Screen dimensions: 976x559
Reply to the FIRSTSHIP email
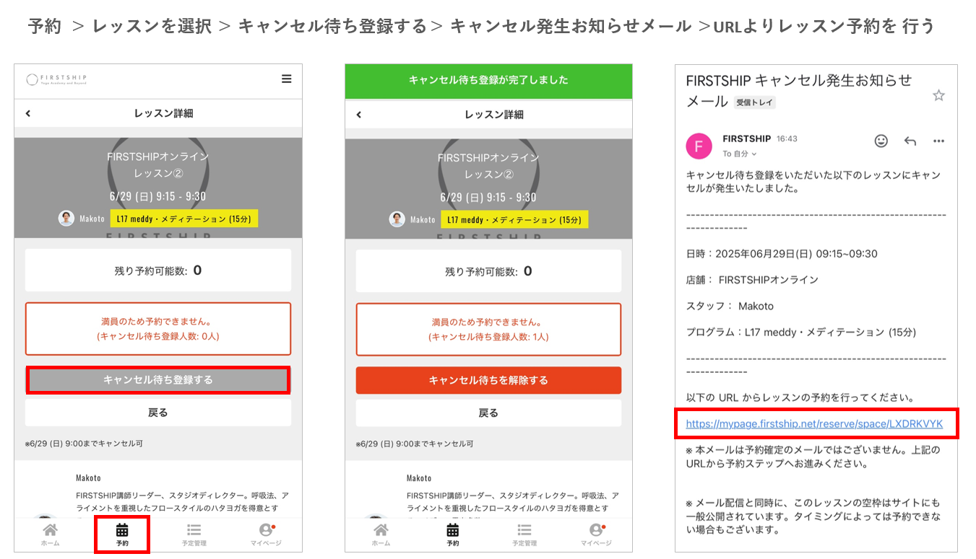[x=910, y=141]
